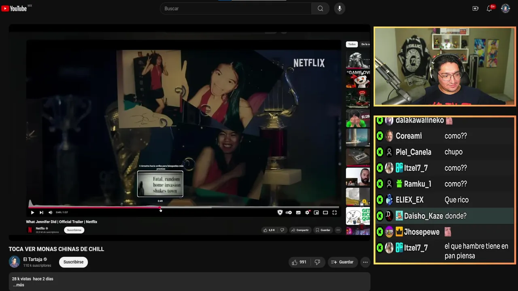Save the trailer with small Guardar button
518x291 pixels.
323,230
